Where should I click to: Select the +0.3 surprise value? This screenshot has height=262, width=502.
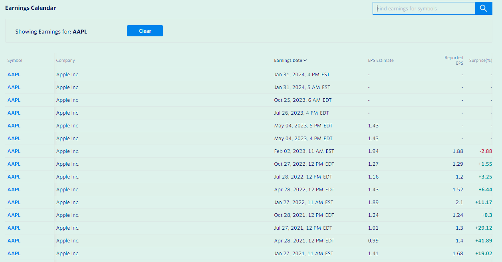click(x=487, y=215)
